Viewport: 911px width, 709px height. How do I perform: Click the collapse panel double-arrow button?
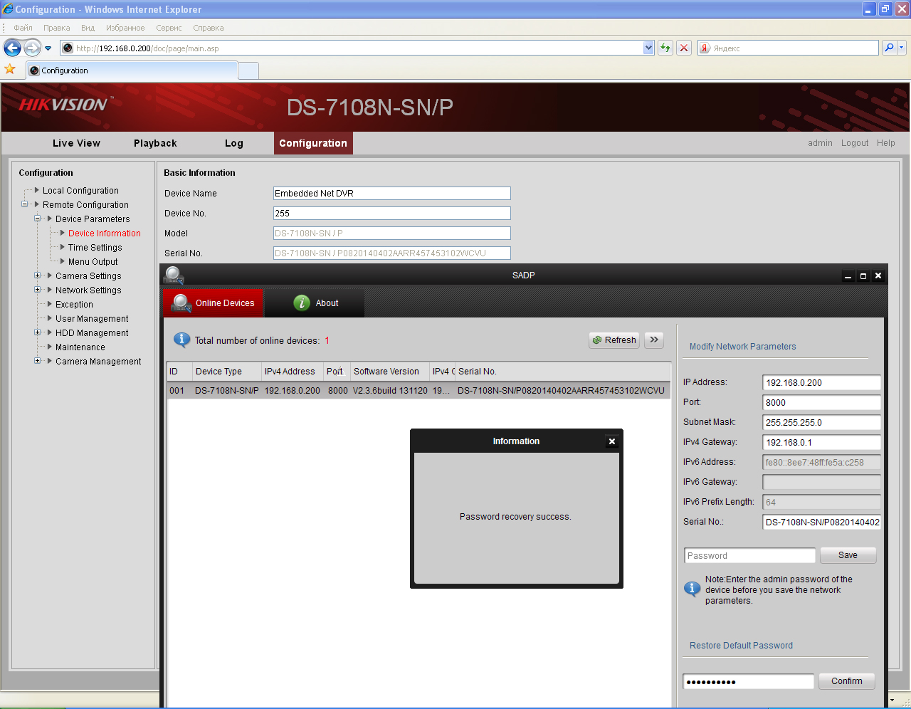point(654,340)
